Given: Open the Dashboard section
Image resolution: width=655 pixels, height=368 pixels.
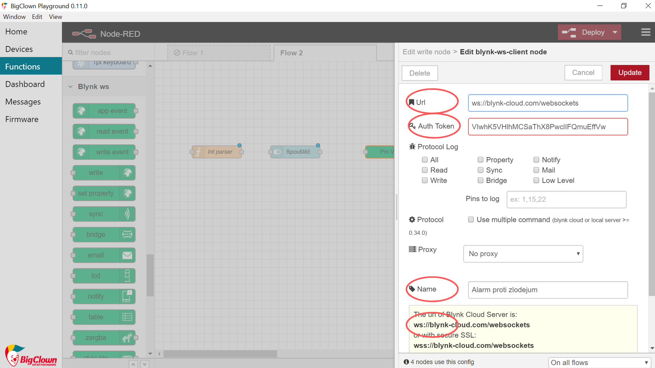Looking at the screenshot, I should 31,84.
